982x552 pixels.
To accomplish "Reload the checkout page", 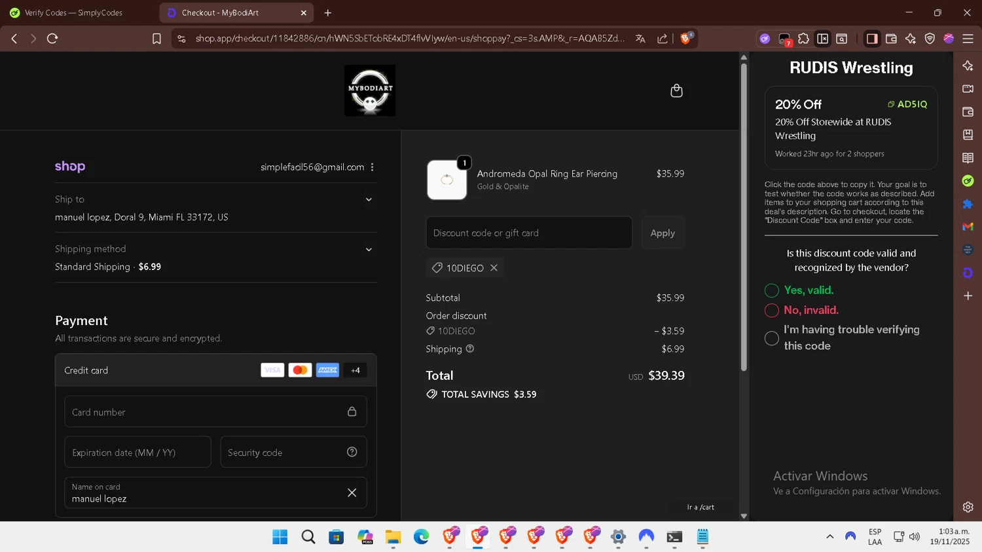I will point(52,39).
